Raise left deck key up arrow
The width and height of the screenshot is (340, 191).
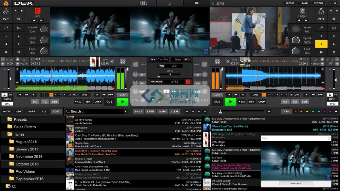18,60
